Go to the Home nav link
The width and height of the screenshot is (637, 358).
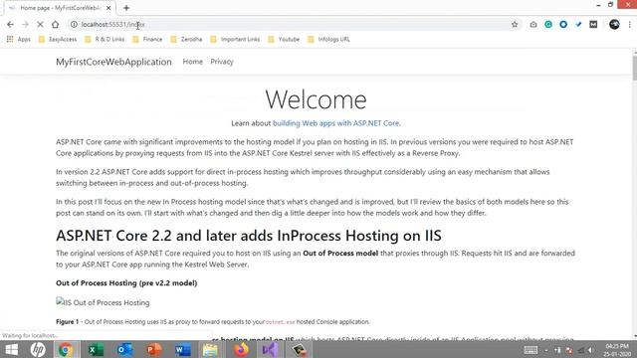(192, 62)
